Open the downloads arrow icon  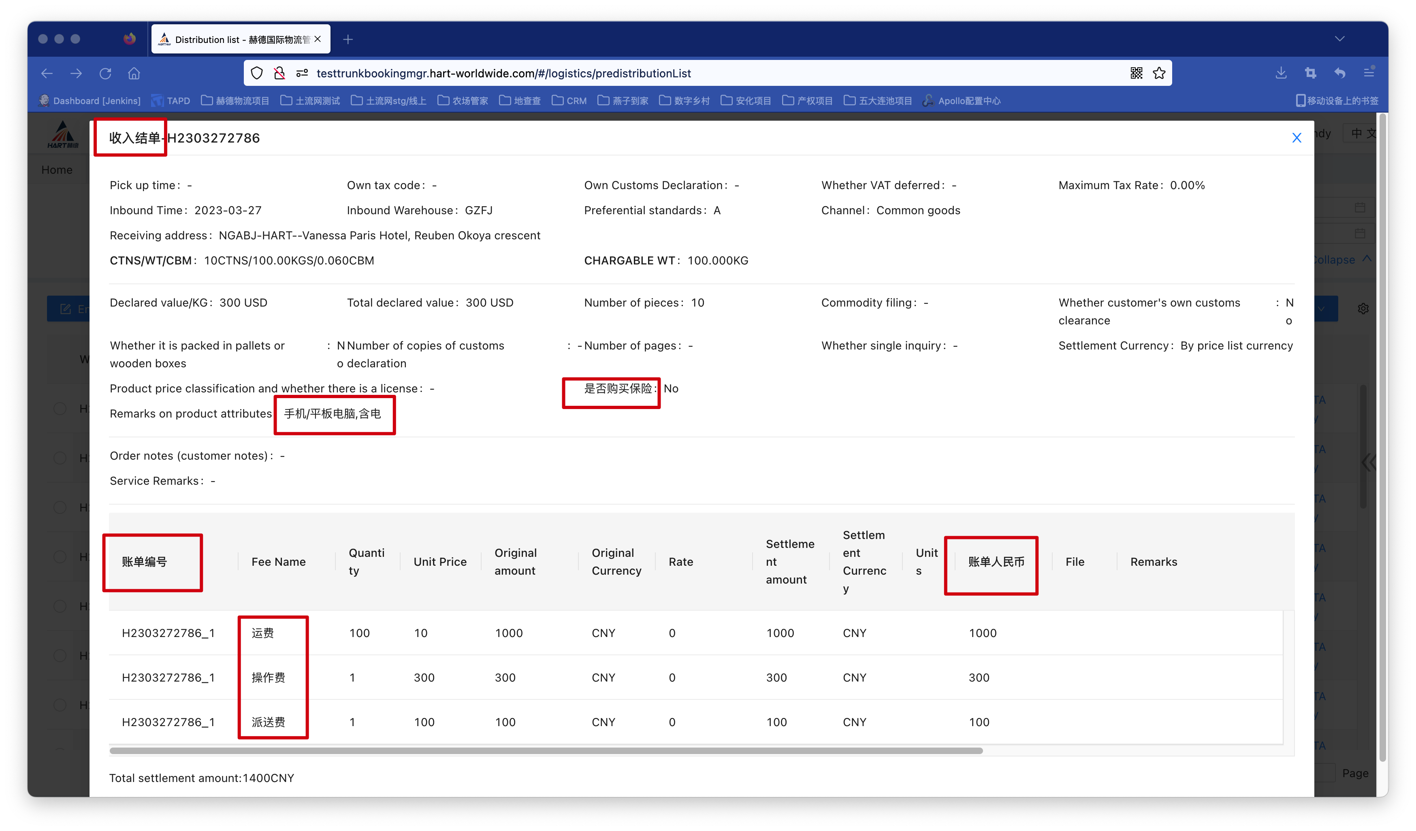tap(1281, 72)
